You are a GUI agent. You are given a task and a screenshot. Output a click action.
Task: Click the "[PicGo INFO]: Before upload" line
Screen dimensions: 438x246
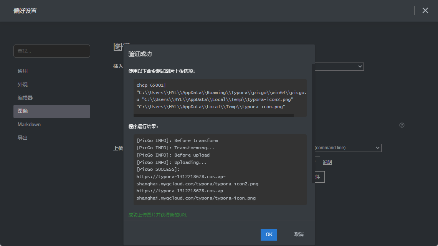click(173, 155)
